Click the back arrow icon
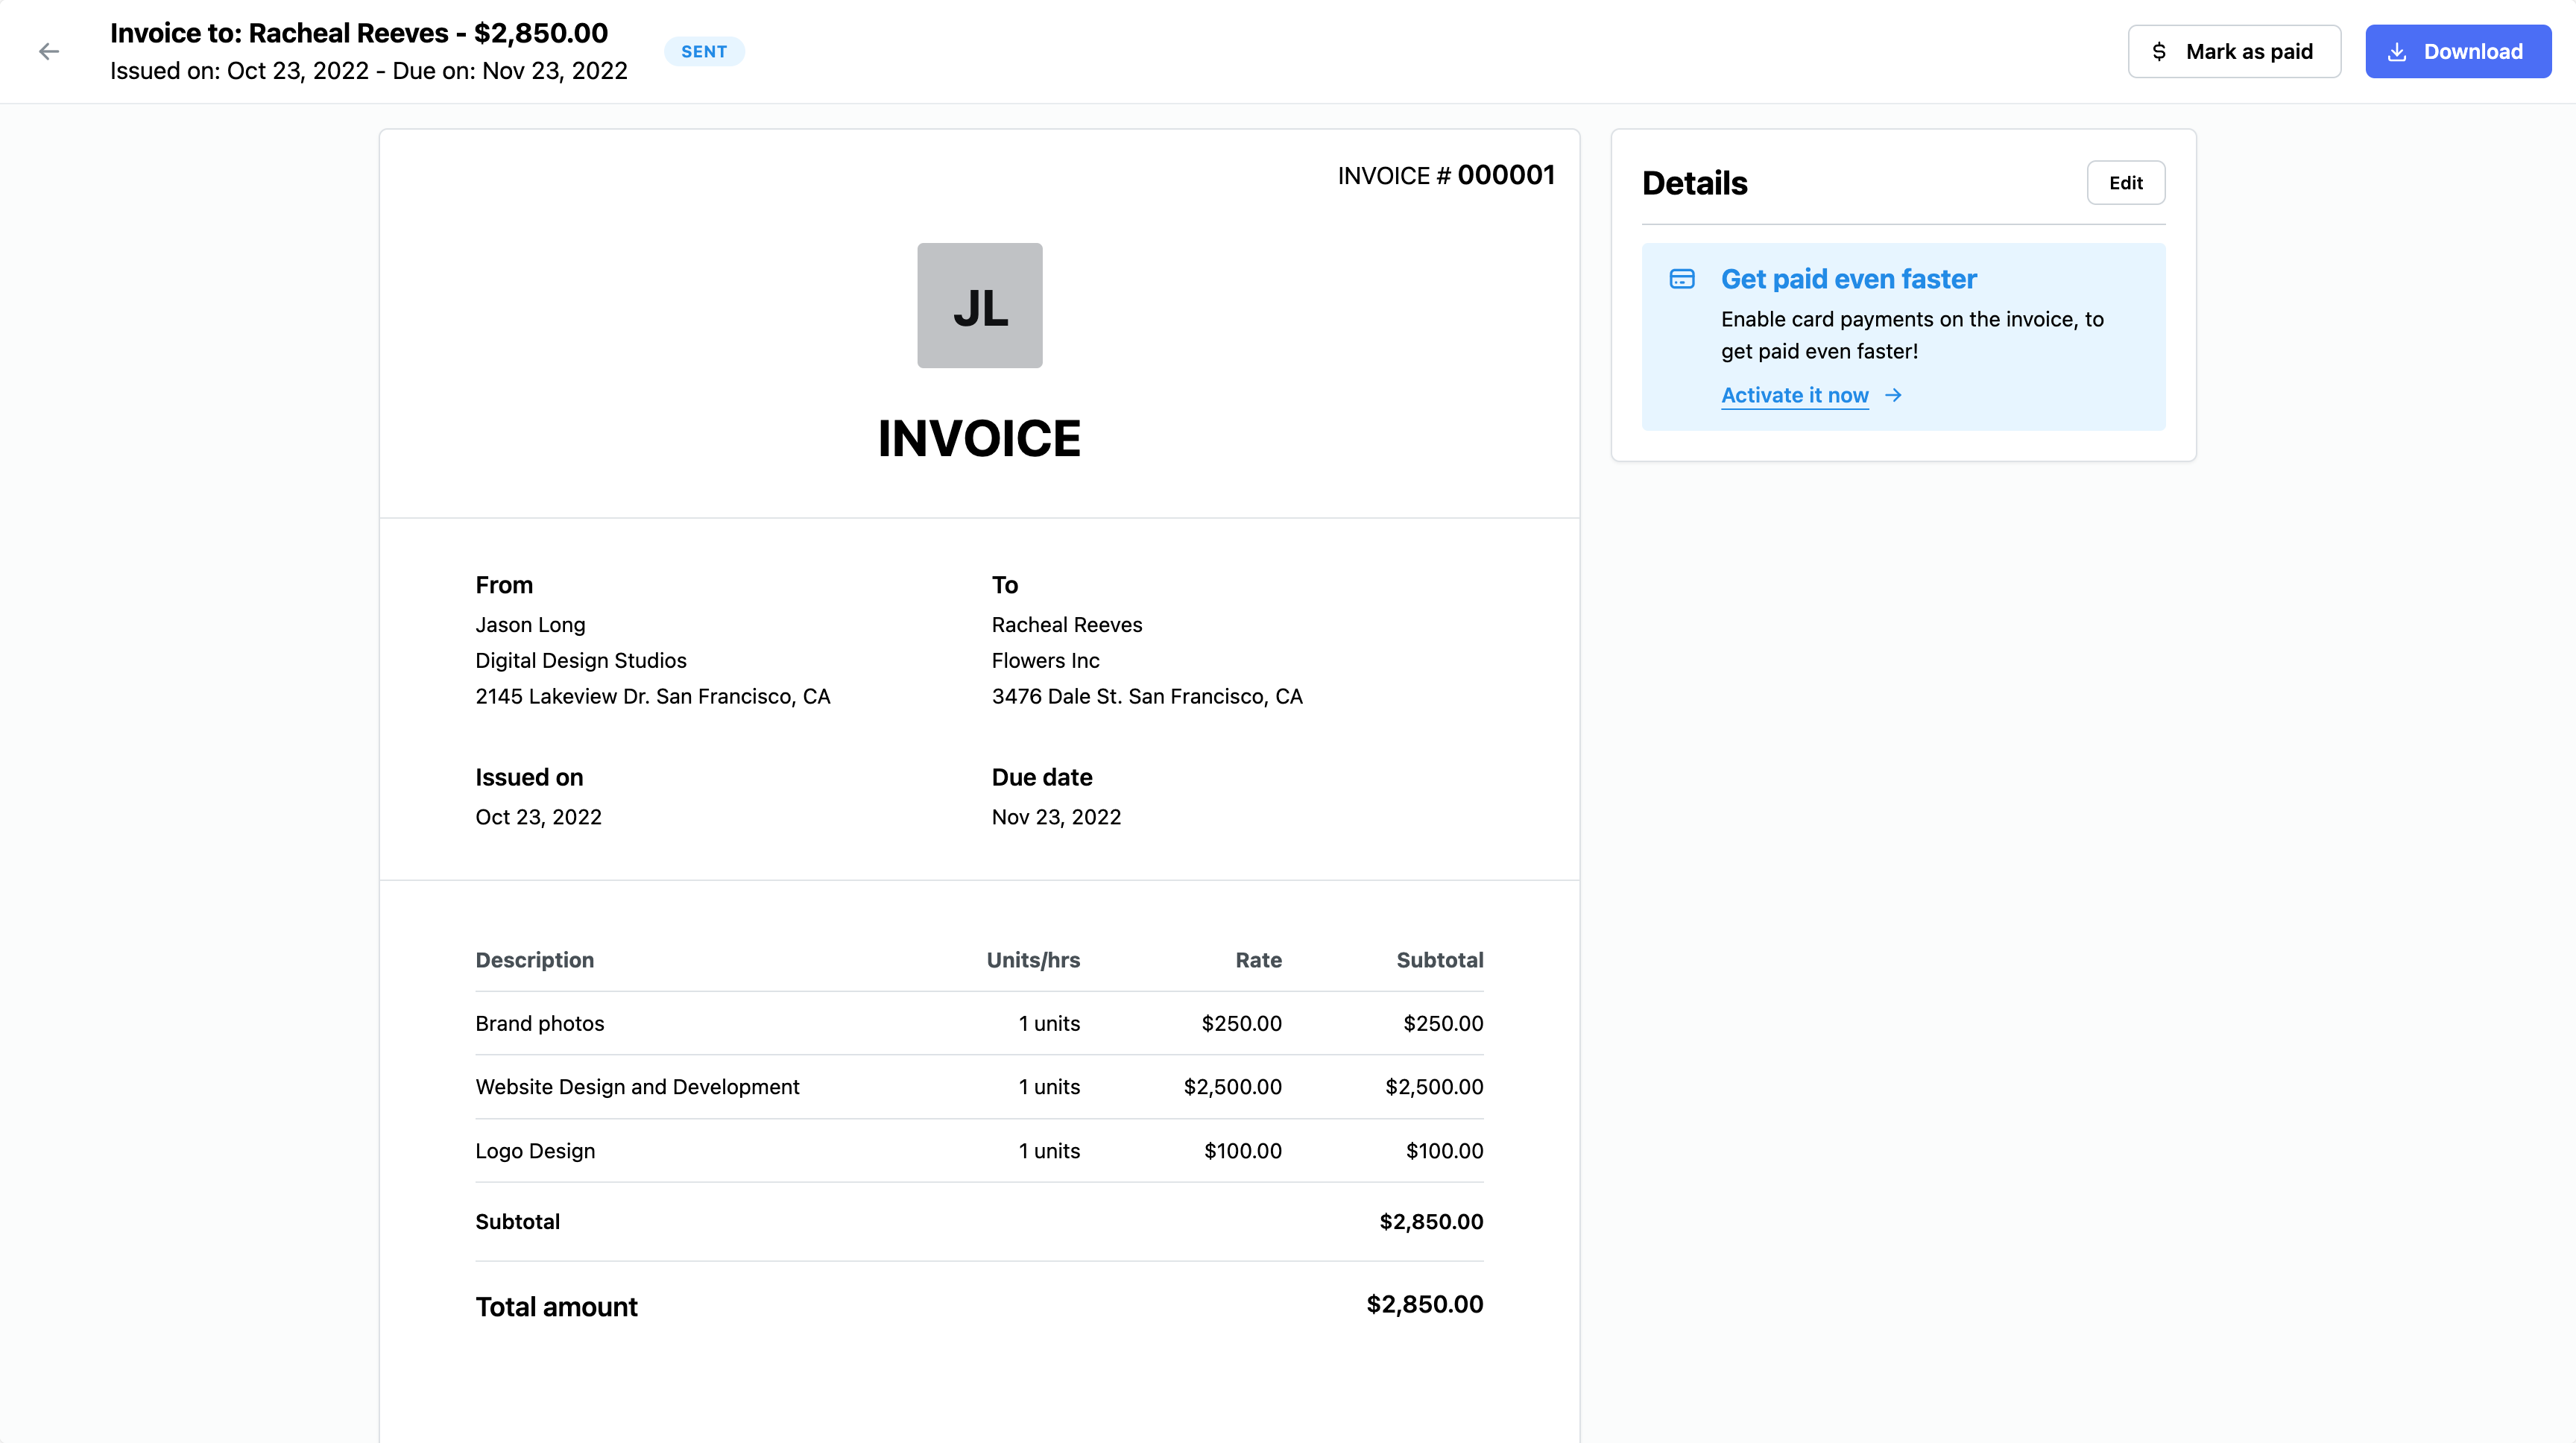 pyautogui.click(x=49, y=52)
